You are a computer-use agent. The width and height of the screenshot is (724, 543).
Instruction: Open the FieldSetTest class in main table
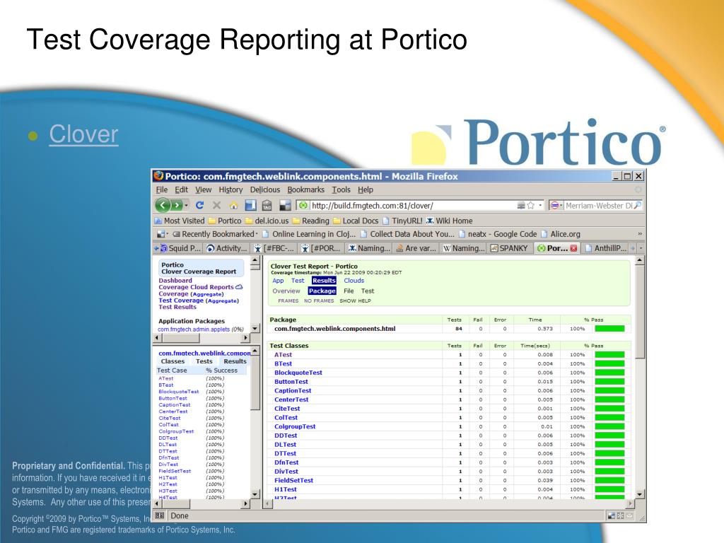point(293,480)
